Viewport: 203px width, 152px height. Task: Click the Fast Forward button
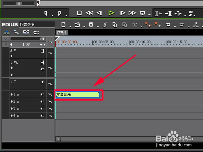(x=132, y=13)
